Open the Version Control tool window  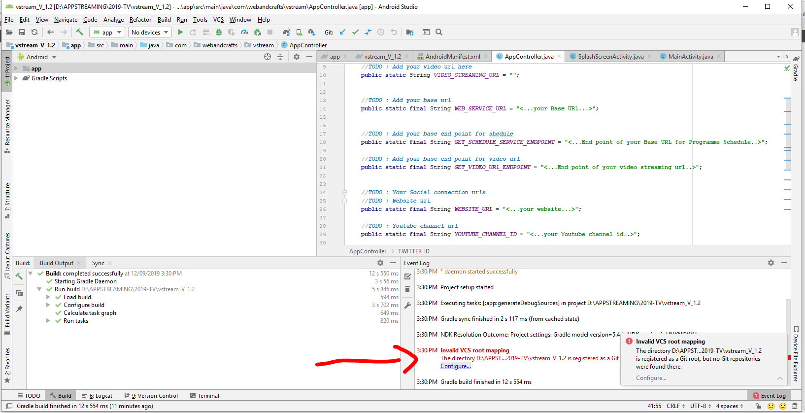[x=151, y=396]
